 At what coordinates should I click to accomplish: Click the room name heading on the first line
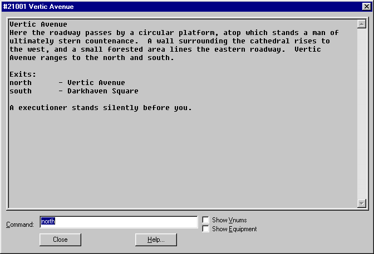click(x=38, y=24)
